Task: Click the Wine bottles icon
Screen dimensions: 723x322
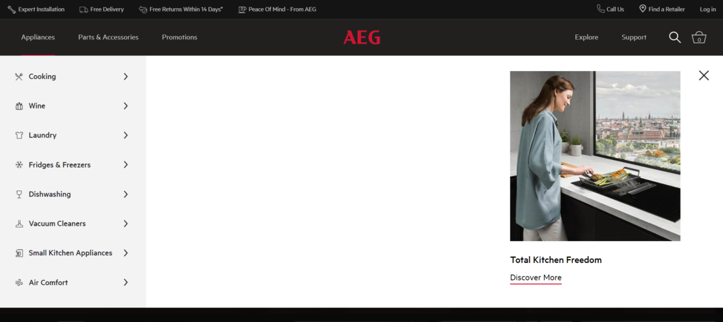Action: click(x=19, y=106)
